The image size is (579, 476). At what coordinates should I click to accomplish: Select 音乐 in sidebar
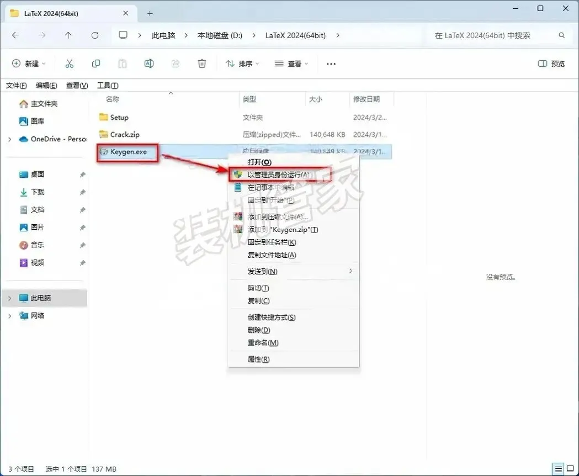[38, 245]
